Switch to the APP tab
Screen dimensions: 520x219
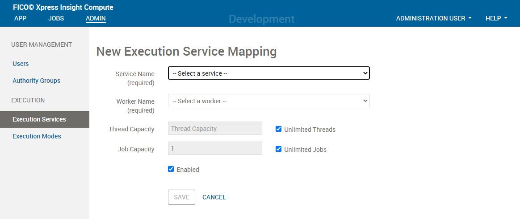point(20,19)
